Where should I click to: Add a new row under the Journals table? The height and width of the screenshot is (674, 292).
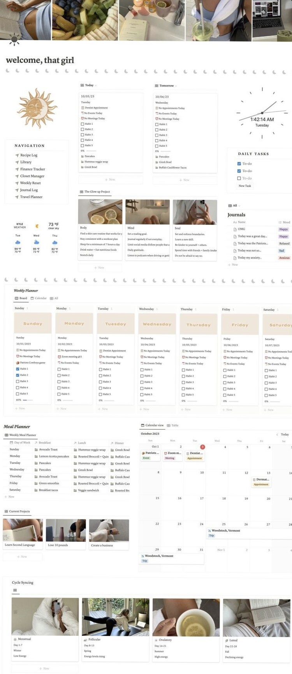point(233,265)
